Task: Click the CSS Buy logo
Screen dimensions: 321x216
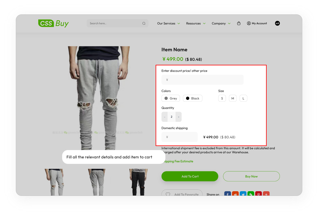Action: (x=53, y=23)
